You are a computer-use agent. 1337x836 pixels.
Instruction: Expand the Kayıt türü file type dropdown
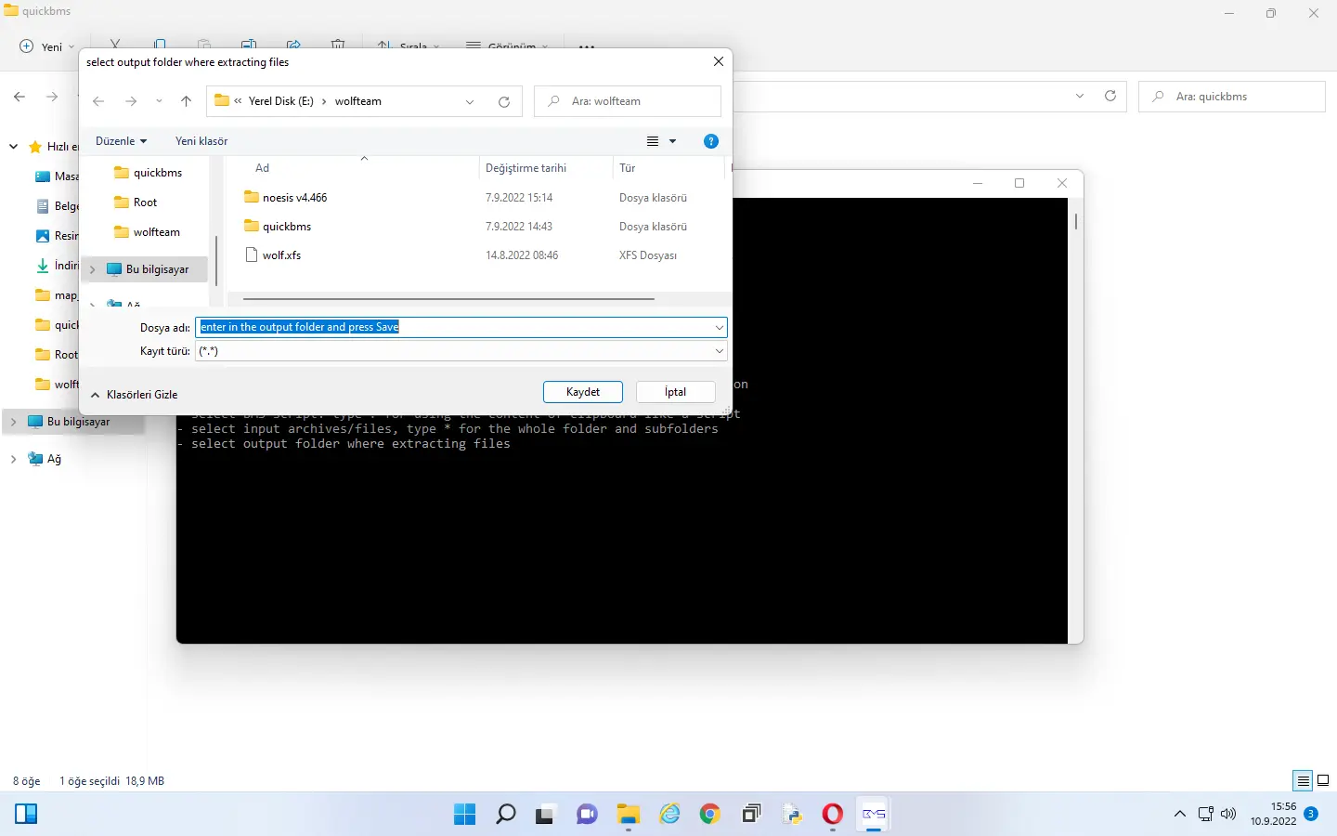point(719,351)
